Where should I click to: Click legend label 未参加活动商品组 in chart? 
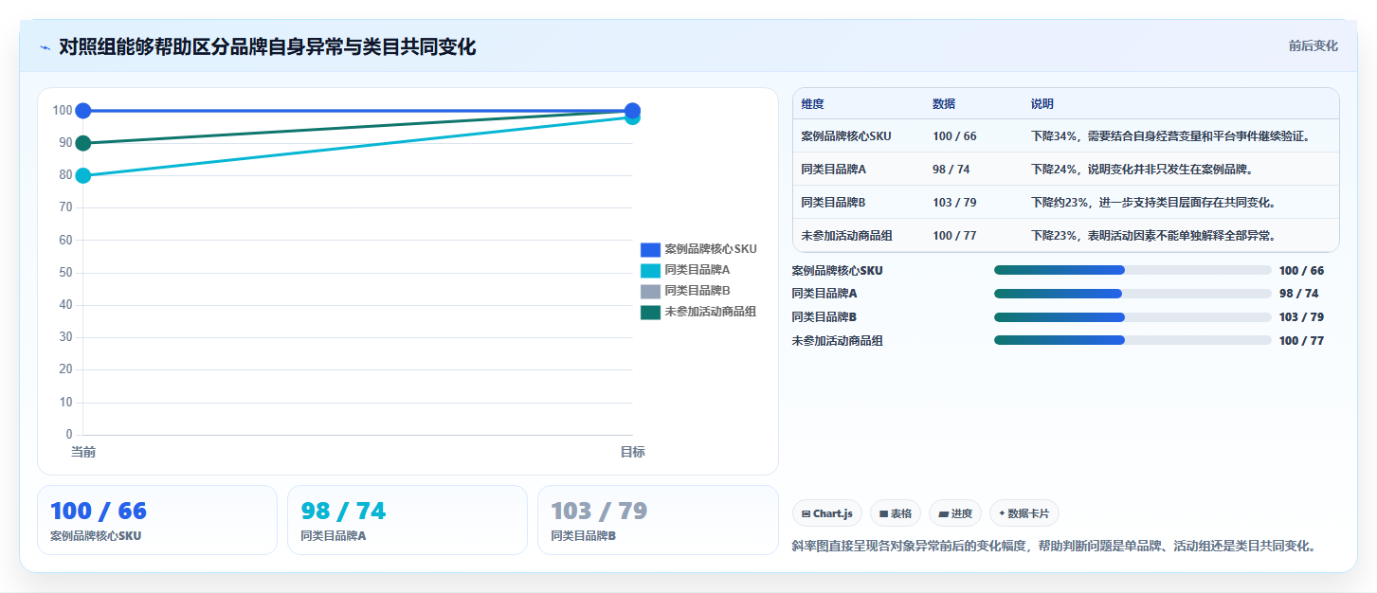[710, 312]
